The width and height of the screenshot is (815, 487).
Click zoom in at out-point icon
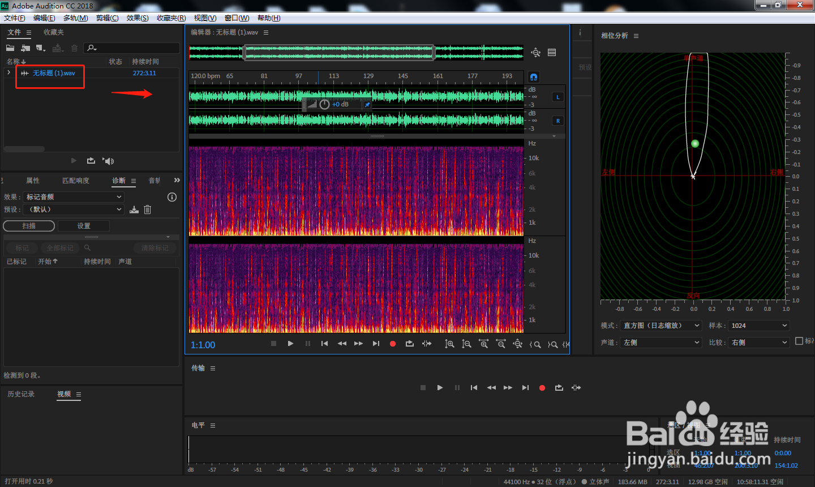point(552,344)
